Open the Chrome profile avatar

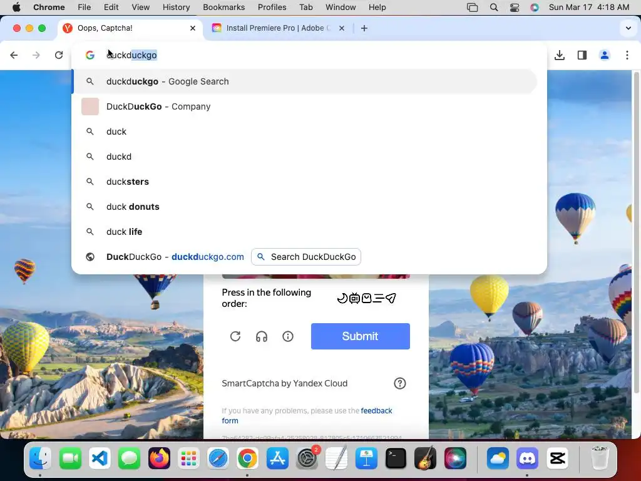[x=605, y=55]
